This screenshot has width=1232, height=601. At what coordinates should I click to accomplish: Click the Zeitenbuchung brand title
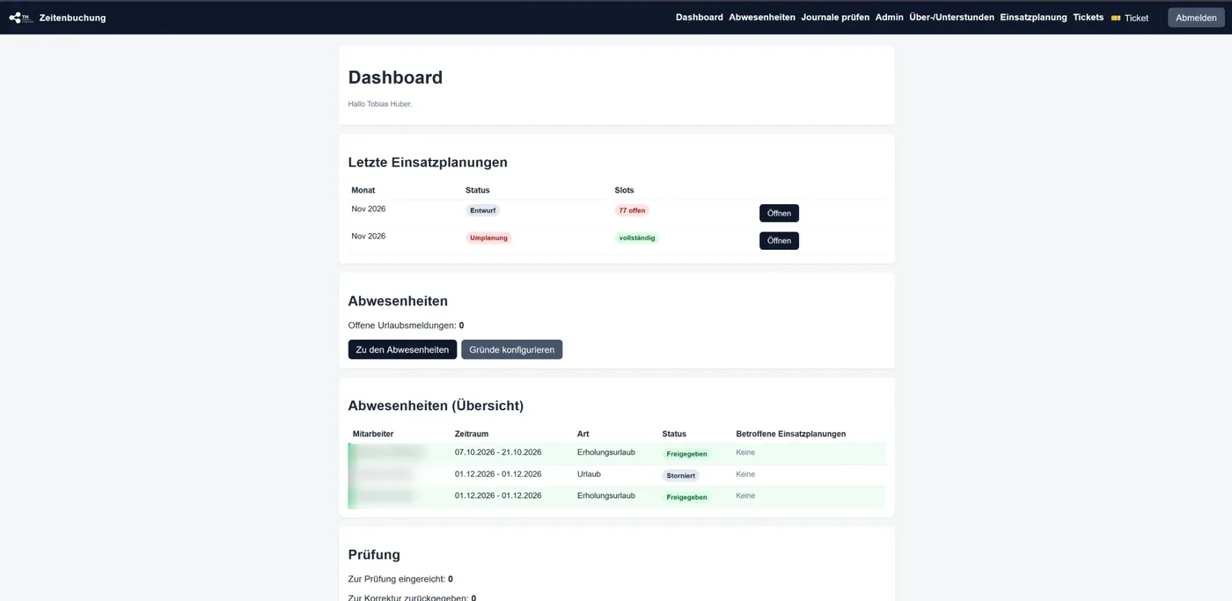coord(72,18)
